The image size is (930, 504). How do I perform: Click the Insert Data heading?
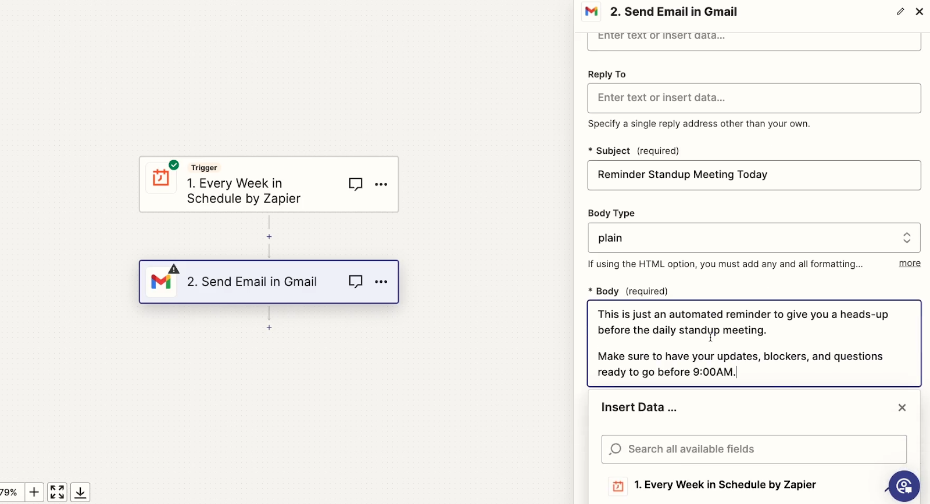[639, 408]
